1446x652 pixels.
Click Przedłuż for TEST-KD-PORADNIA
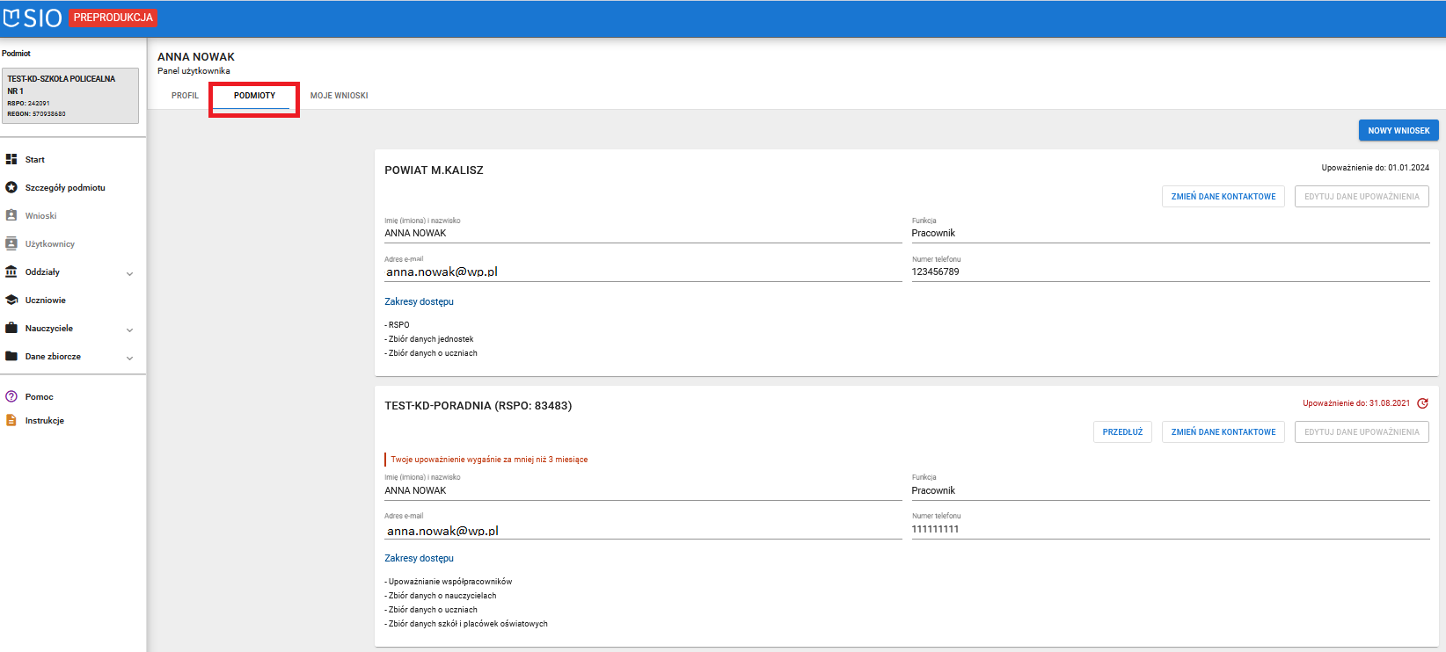point(1122,432)
